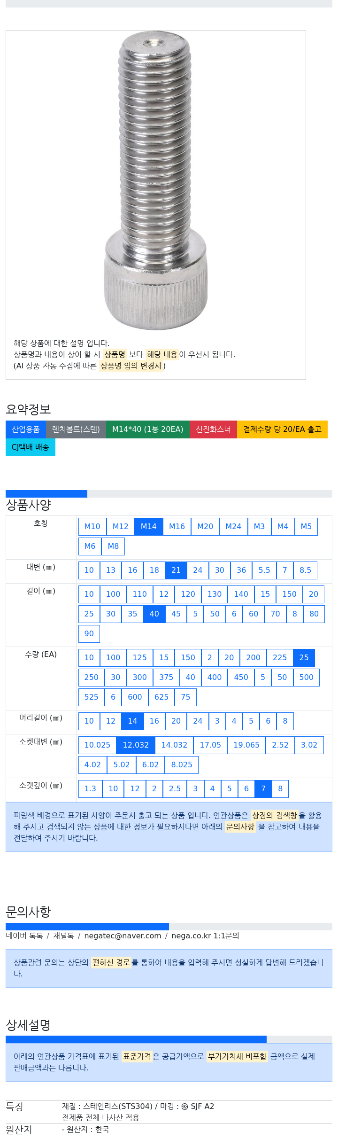Open the M14*40 (1봉 20EA) green tag
This screenshot has height=1139, width=338.
click(x=148, y=429)
